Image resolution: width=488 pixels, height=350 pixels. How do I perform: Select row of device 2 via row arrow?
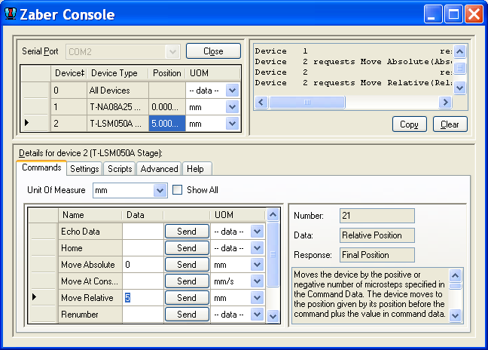point(27,123)
